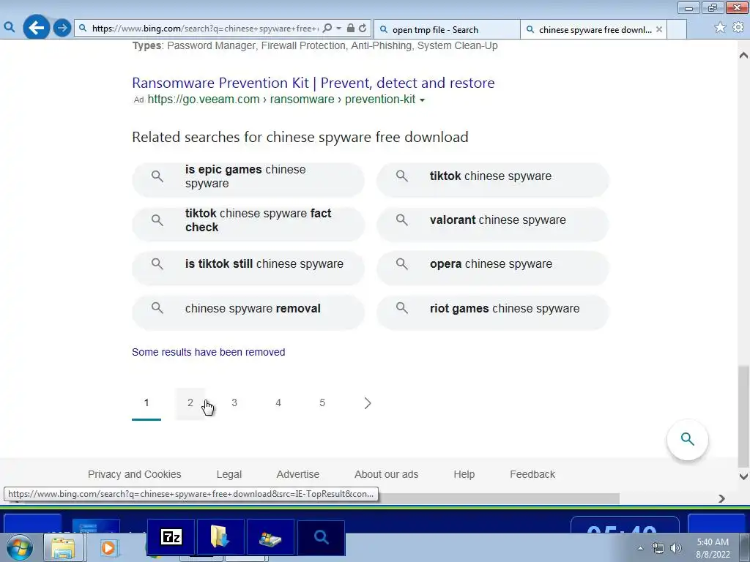Viewport: 750px width, 562px height.
Task: Close the 'chinese spyware free downl...' tab
Action: click(659, 29)
